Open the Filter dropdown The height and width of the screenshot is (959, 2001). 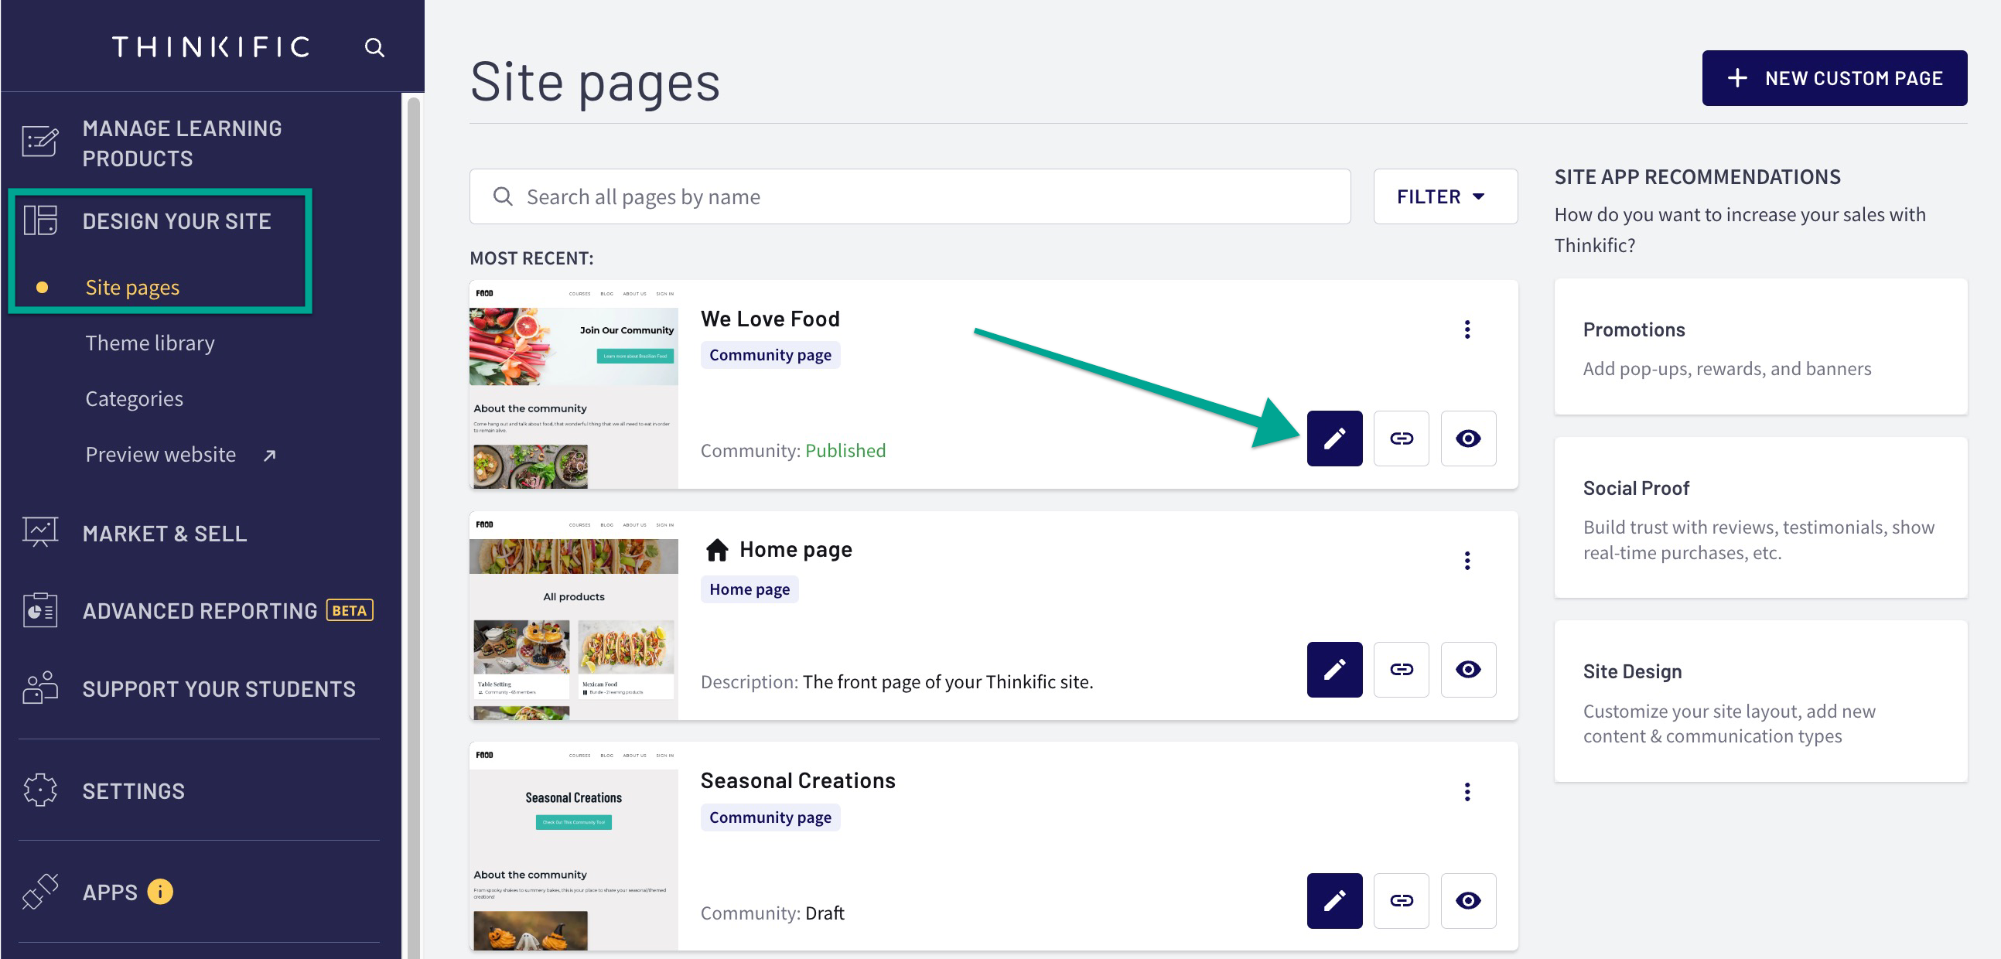(1444, 196)
